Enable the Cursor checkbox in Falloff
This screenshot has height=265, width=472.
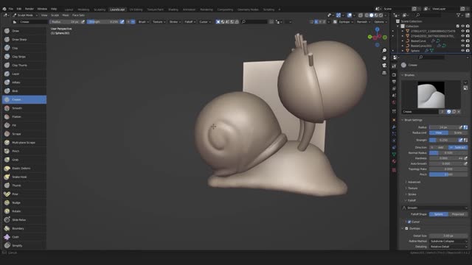pos(409,222)
